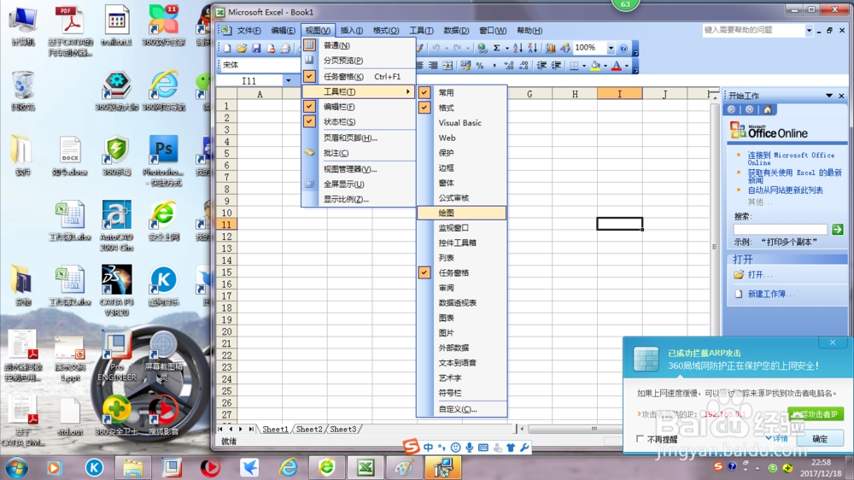Switch to the Sheet2 tab
This screenshot has width=854, height=480.
click(309, 430)
